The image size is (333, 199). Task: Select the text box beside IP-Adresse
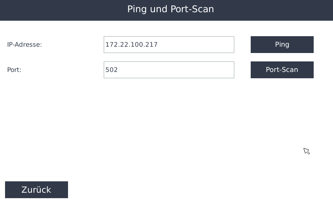pos(169,45)
